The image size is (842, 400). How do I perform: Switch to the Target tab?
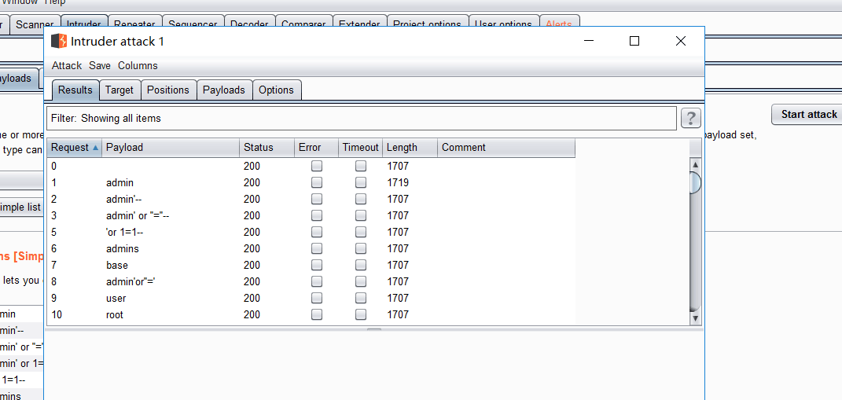(x=119, y=90)
